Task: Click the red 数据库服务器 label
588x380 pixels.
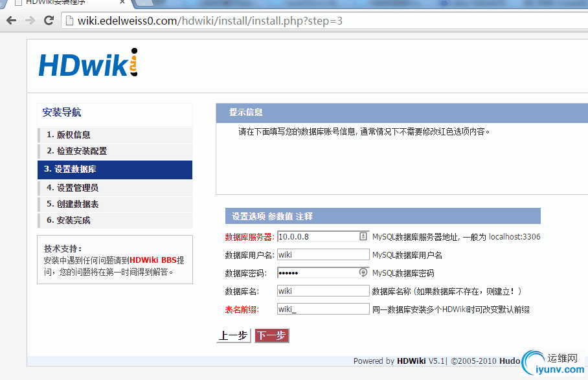Action: 250,237
